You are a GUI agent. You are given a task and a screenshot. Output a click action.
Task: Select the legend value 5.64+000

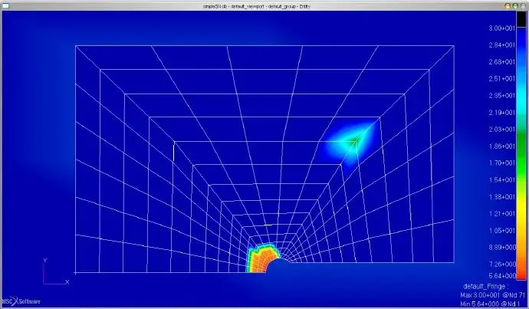[501, 276]
